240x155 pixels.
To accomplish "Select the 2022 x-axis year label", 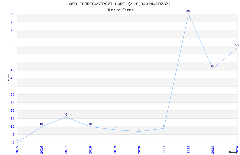I will point(188,150).
